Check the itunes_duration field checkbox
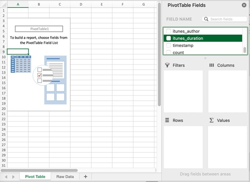Screen dimensions: 250x182 click(x=168, y=38)
